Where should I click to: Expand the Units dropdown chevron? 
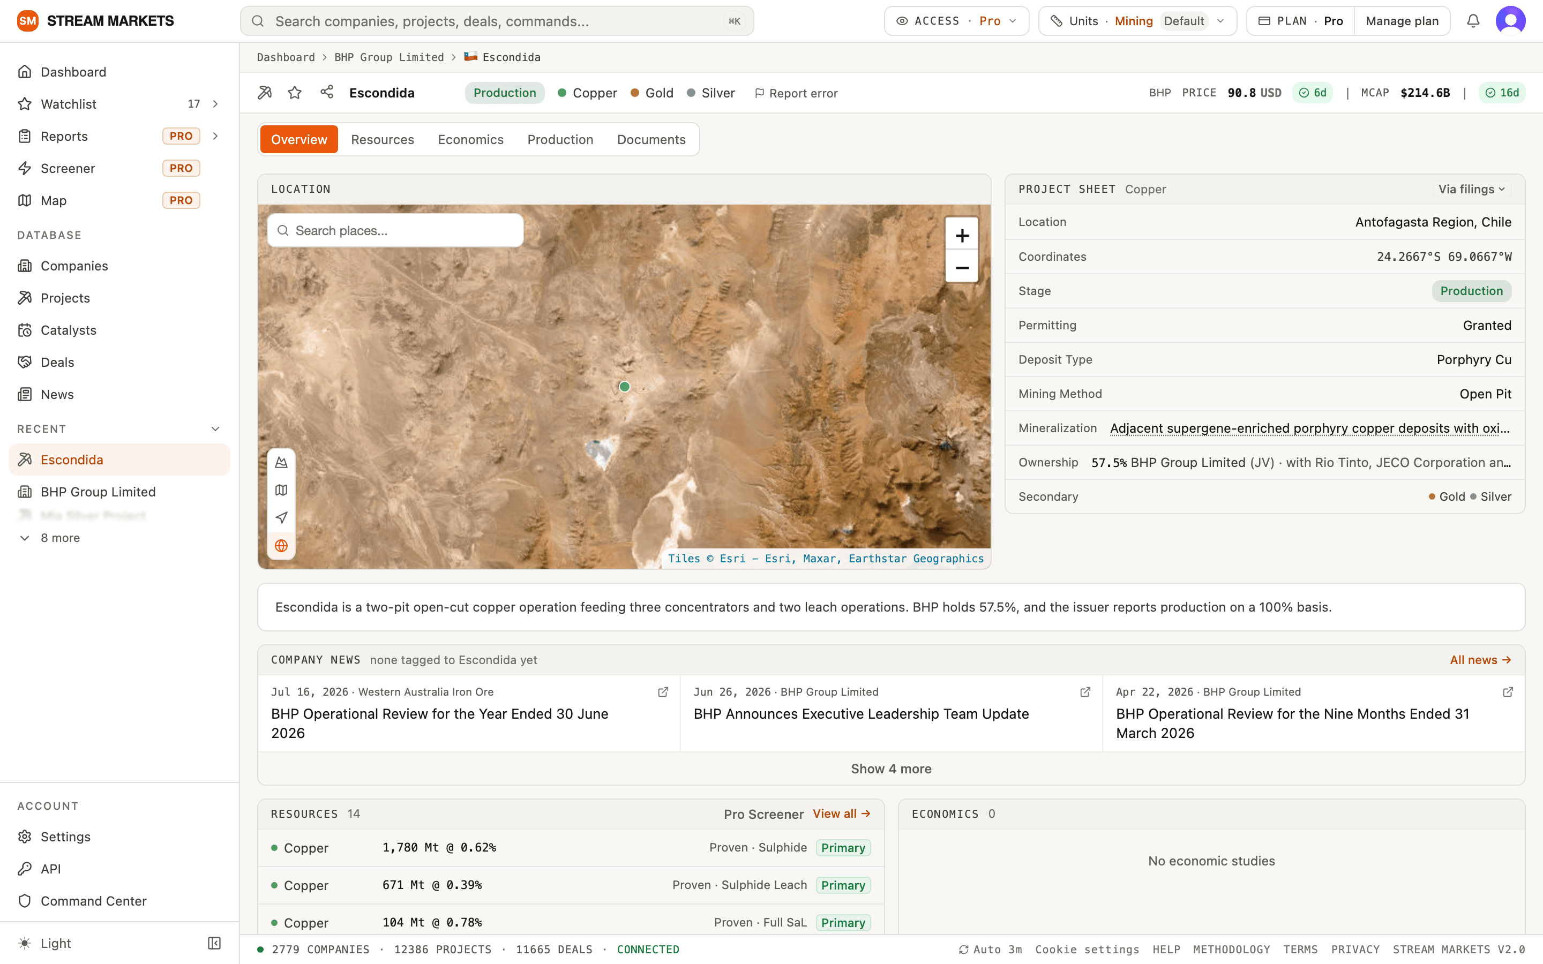click(x=1220, y=21)
